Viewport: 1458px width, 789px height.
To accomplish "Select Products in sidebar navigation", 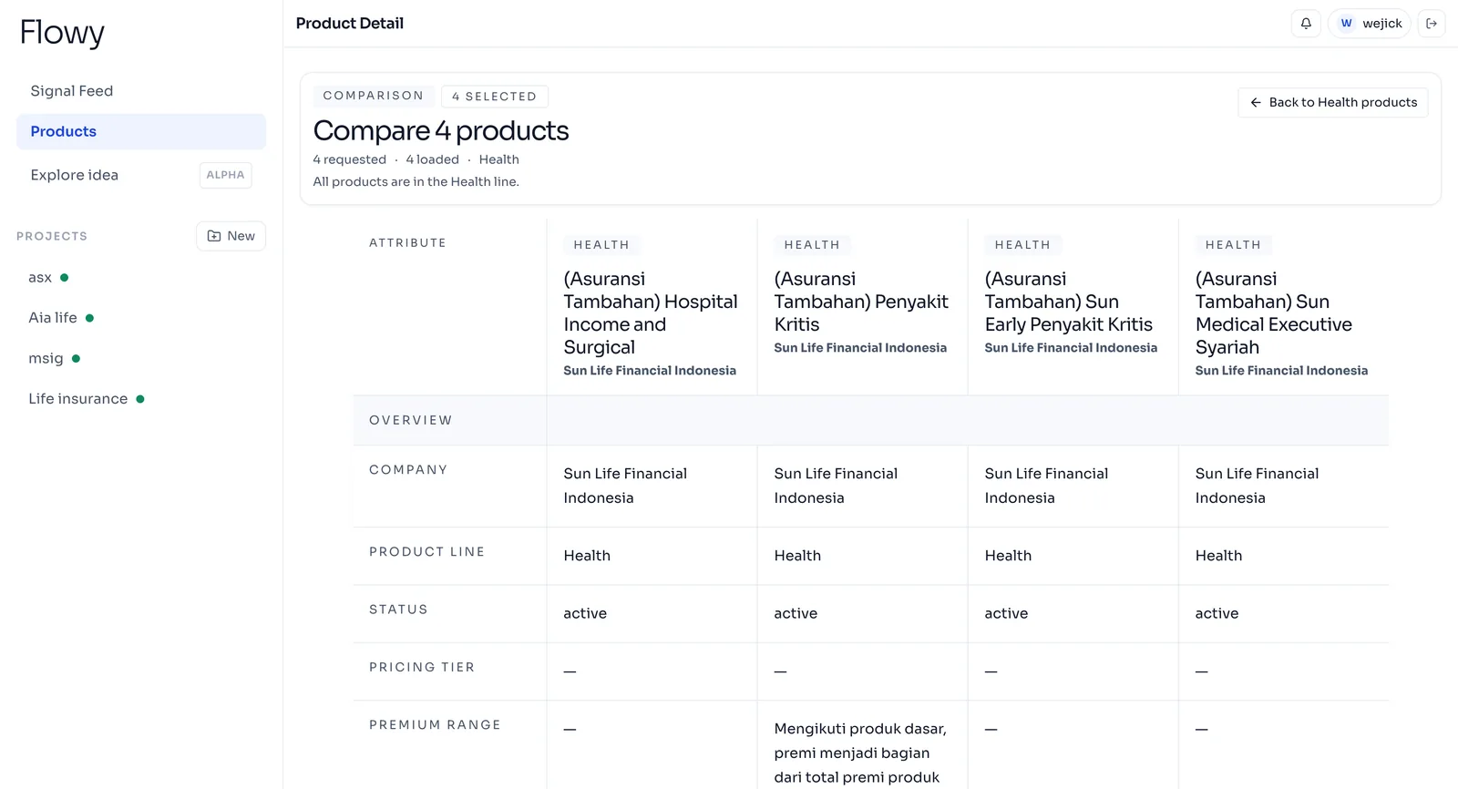I will tap(141, 131).
